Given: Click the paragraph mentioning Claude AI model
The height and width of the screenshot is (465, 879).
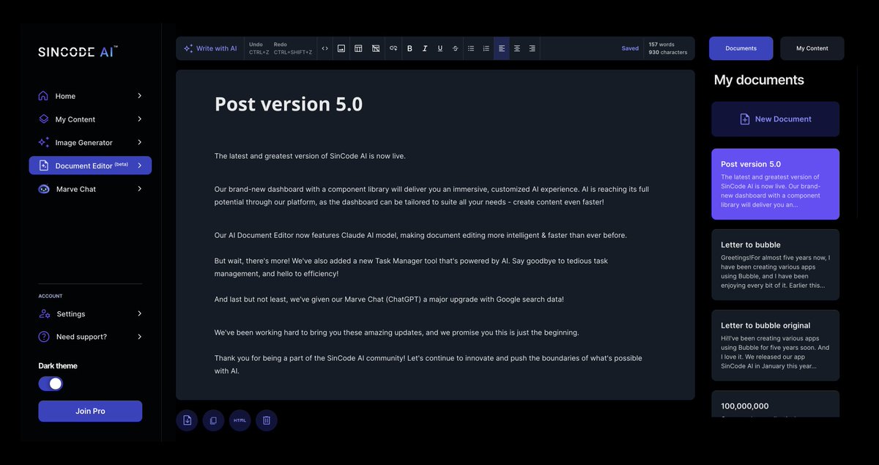Looking at the screenshot, I should [x=420, y=235].
